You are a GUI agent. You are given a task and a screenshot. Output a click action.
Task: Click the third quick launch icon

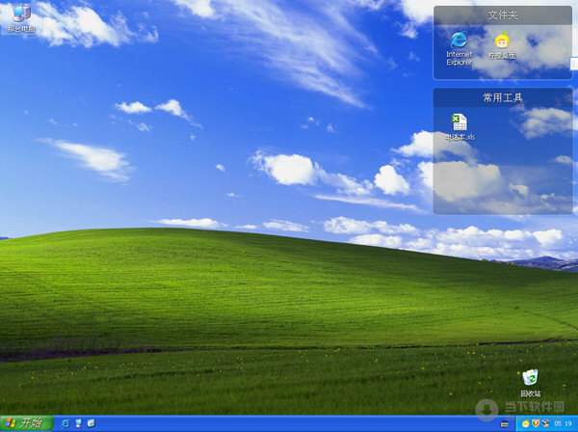[x=92, y=423]
